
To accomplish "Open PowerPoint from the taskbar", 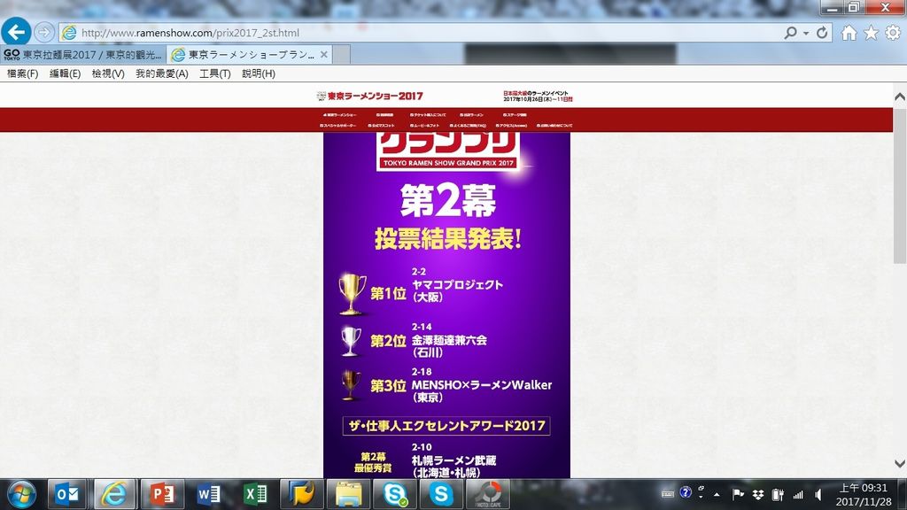I will pyautogui.click(x=161, y=494).
